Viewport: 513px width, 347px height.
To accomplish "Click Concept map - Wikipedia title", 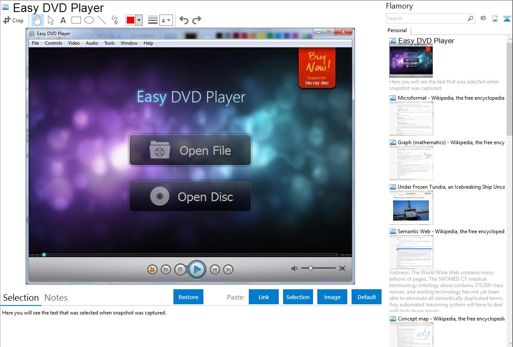I will [451, 318].
